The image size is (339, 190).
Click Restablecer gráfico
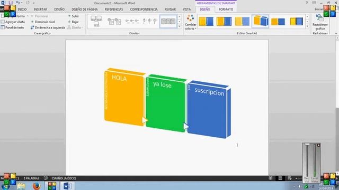(x=320, y=22)
